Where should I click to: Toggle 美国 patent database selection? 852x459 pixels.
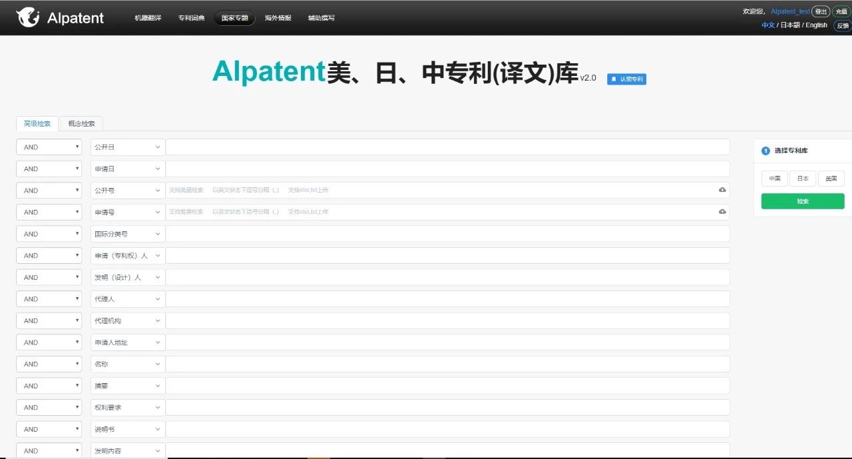pyautogui.click(x=831, y=179)
